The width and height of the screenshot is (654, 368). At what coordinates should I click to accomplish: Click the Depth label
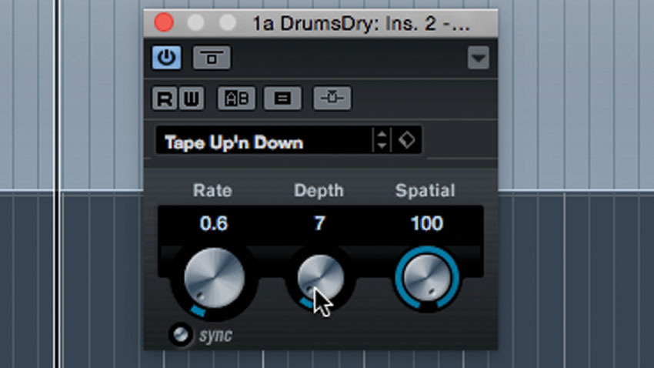click(319, 191)
